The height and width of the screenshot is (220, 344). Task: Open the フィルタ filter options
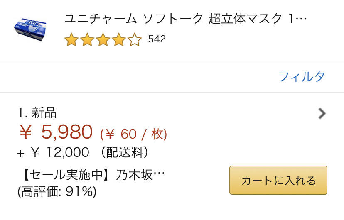click(302, 77)
